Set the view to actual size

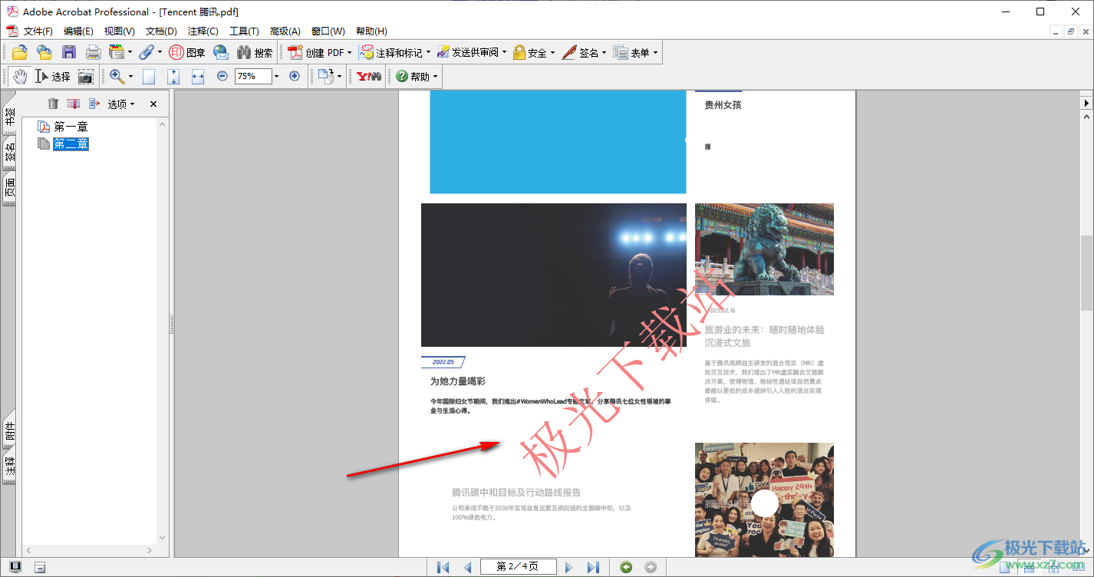coord(149,76)
